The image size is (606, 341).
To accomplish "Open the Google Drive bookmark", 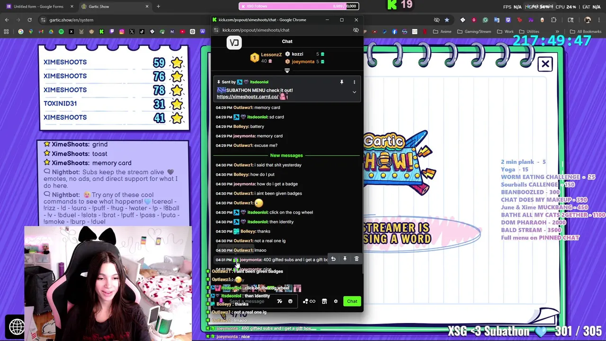I will [x=51, y=32].
